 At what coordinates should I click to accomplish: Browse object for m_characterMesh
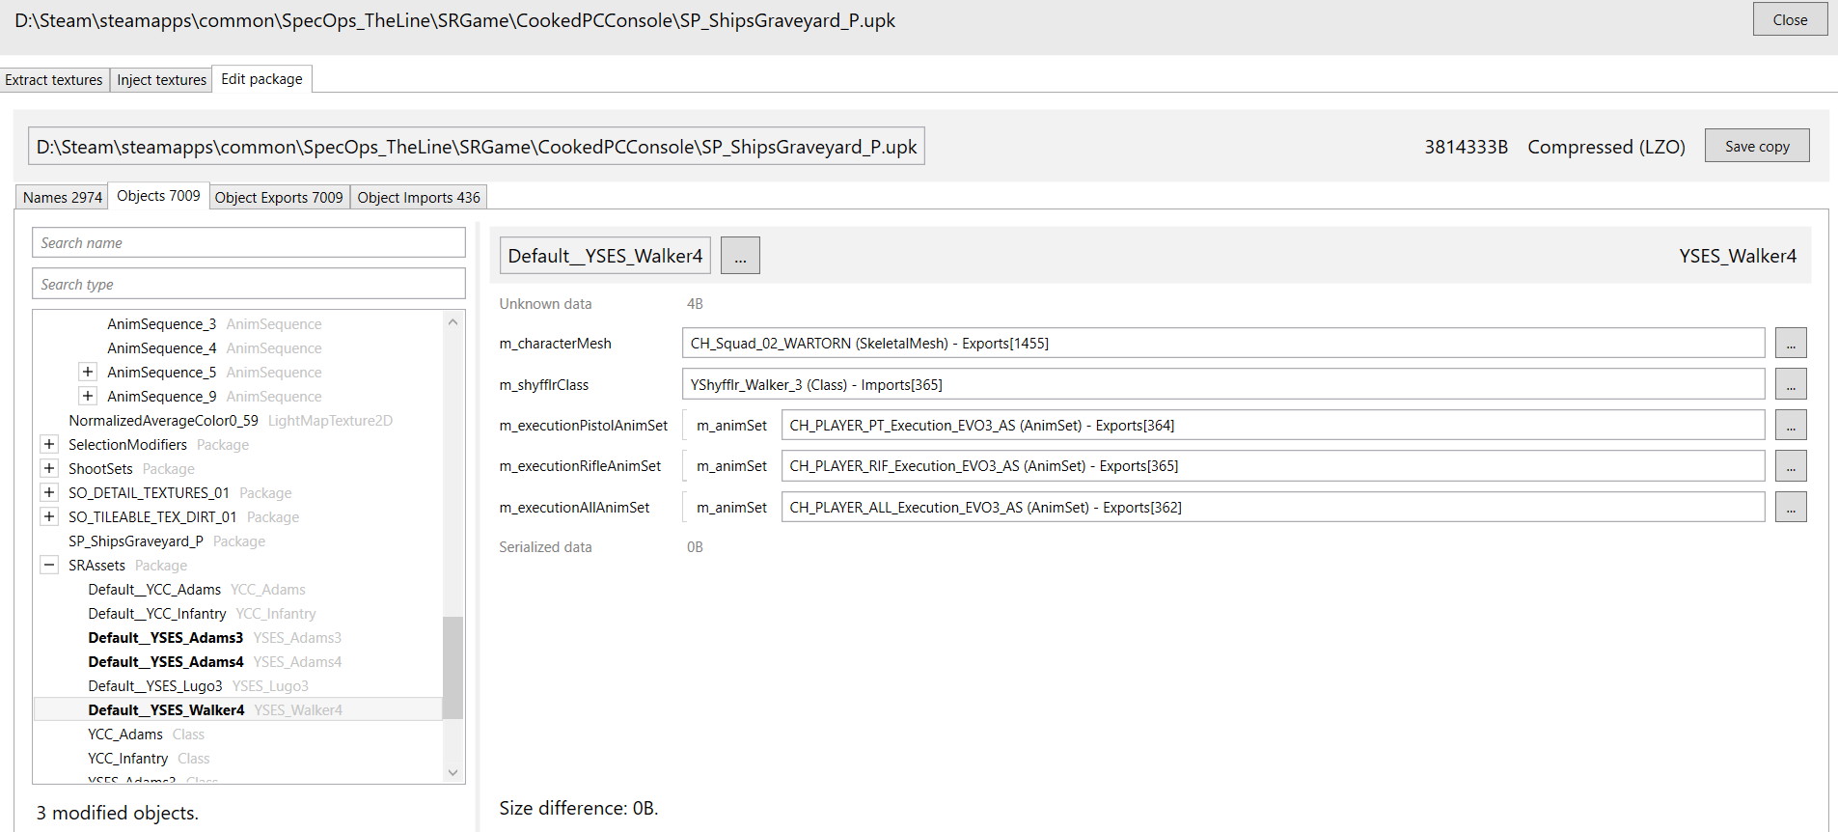(x=1791, y=344)
